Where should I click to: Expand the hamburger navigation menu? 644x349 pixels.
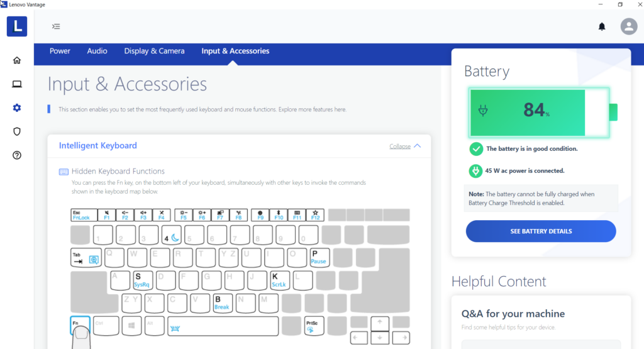56,26
